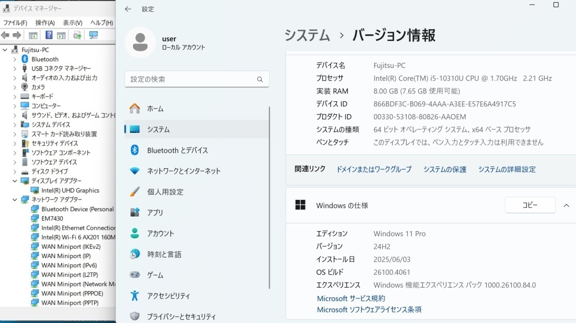Click the Settings back arrow
Screen dimensions: 576x323
click(128, 9)
